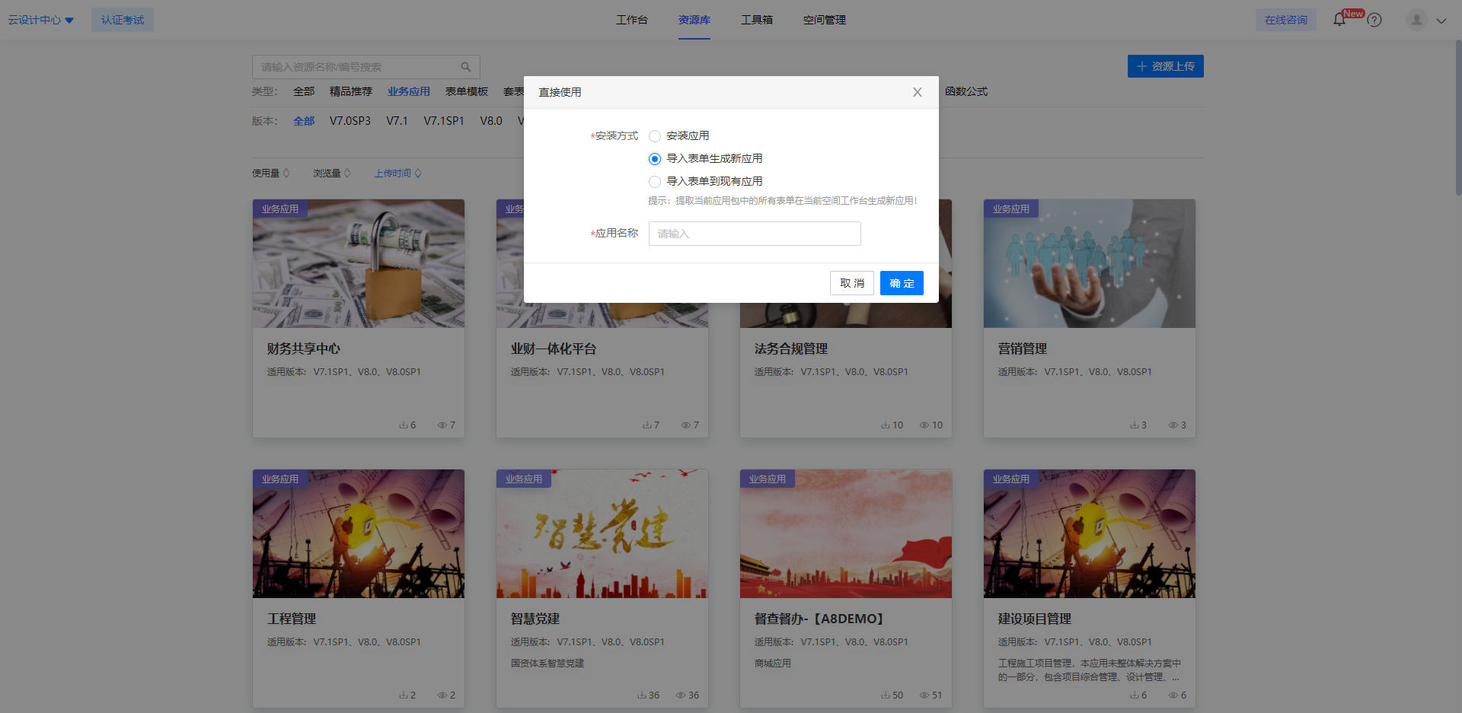Click the search magnifier icon
The image size is (1462, 713).
pyautogui.click(x=466, y=67)
